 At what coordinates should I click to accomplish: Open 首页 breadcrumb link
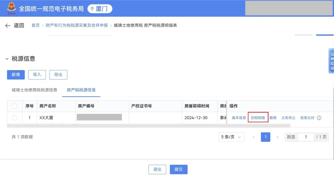[36, 26]
